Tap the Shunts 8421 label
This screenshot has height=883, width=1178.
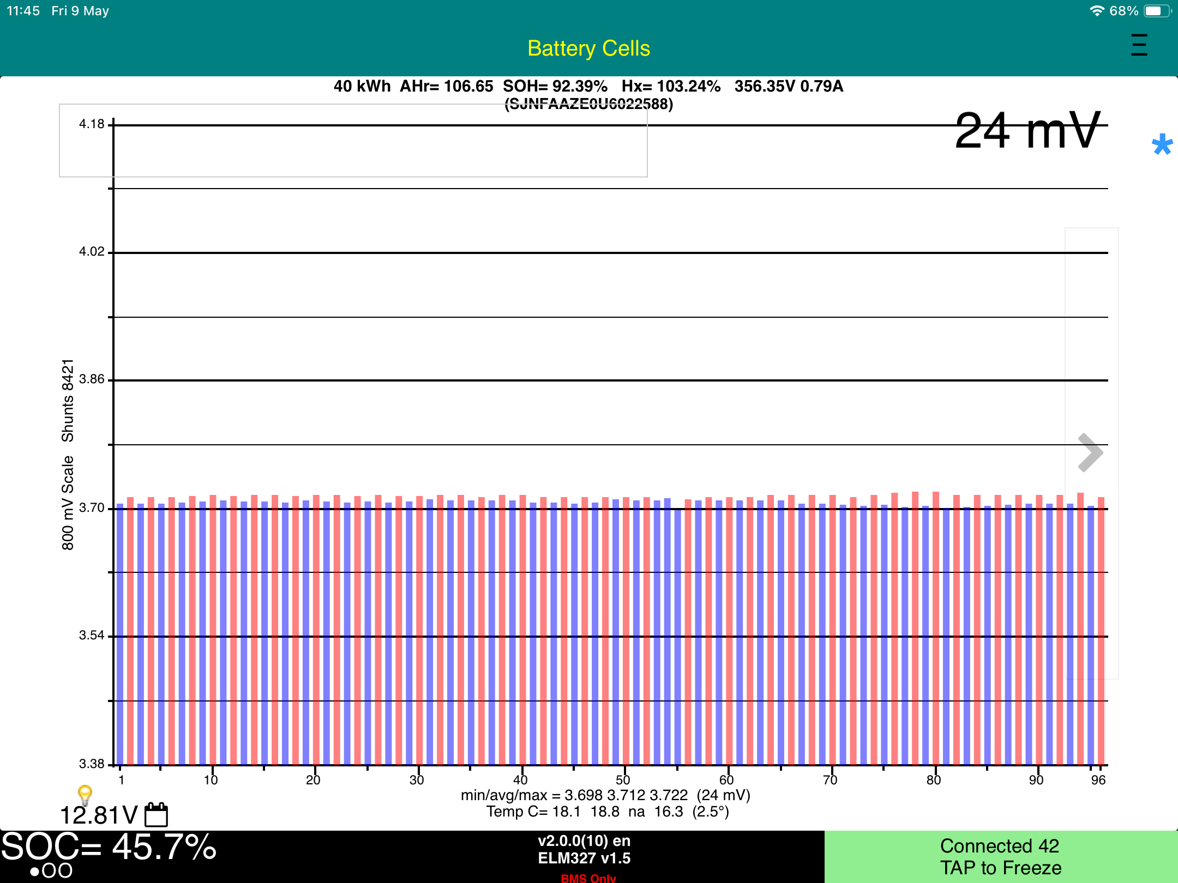[x=67, y=400]
